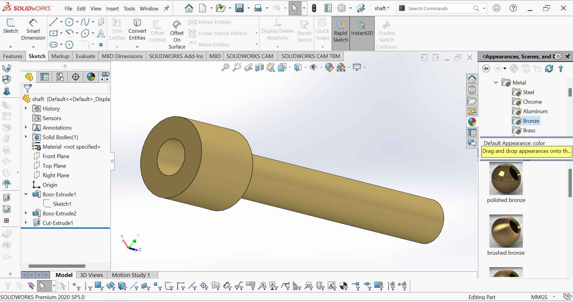
Task: Open the File menu
Action: (68, 9)
